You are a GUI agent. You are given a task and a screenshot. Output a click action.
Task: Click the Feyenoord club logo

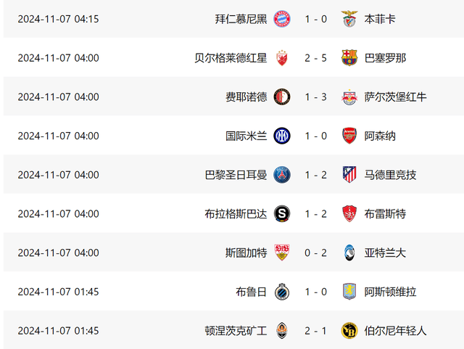point(282,97)
